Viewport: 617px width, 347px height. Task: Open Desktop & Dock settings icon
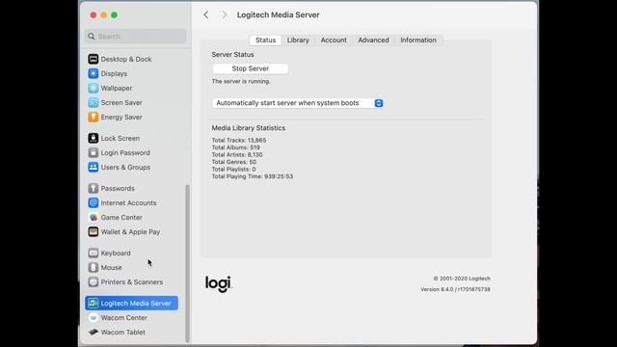click(94, 59)
